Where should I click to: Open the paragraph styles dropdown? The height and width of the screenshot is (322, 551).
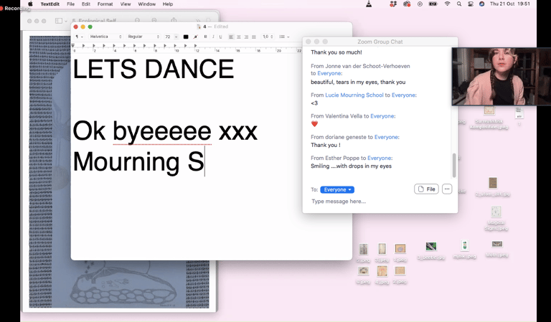tap(80, 37)
